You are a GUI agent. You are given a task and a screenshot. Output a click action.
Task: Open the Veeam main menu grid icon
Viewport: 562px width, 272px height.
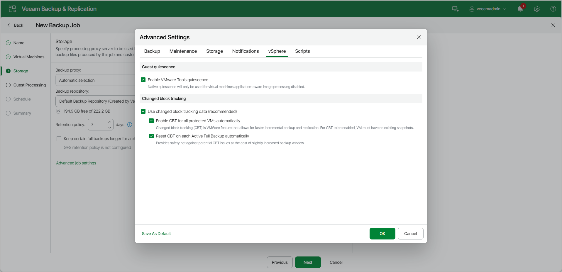pos(12,9)
